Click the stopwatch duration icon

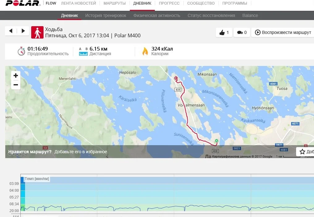tap(21, 51)
